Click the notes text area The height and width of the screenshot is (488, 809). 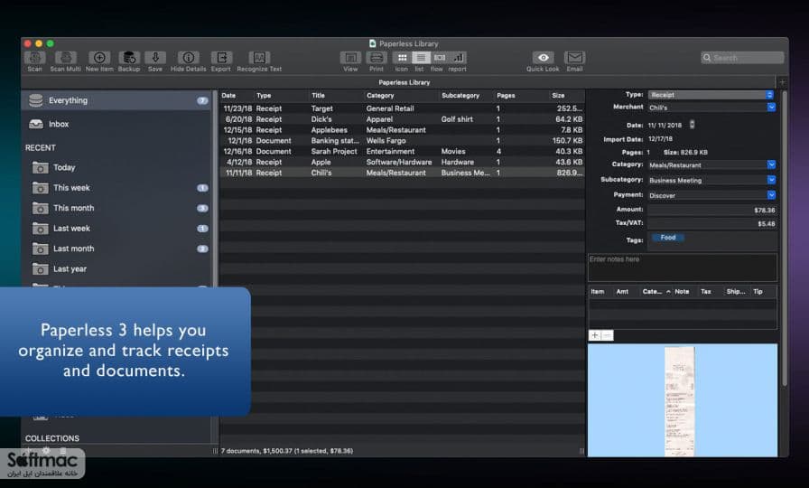pyautogui.click(x=682, y=267)
